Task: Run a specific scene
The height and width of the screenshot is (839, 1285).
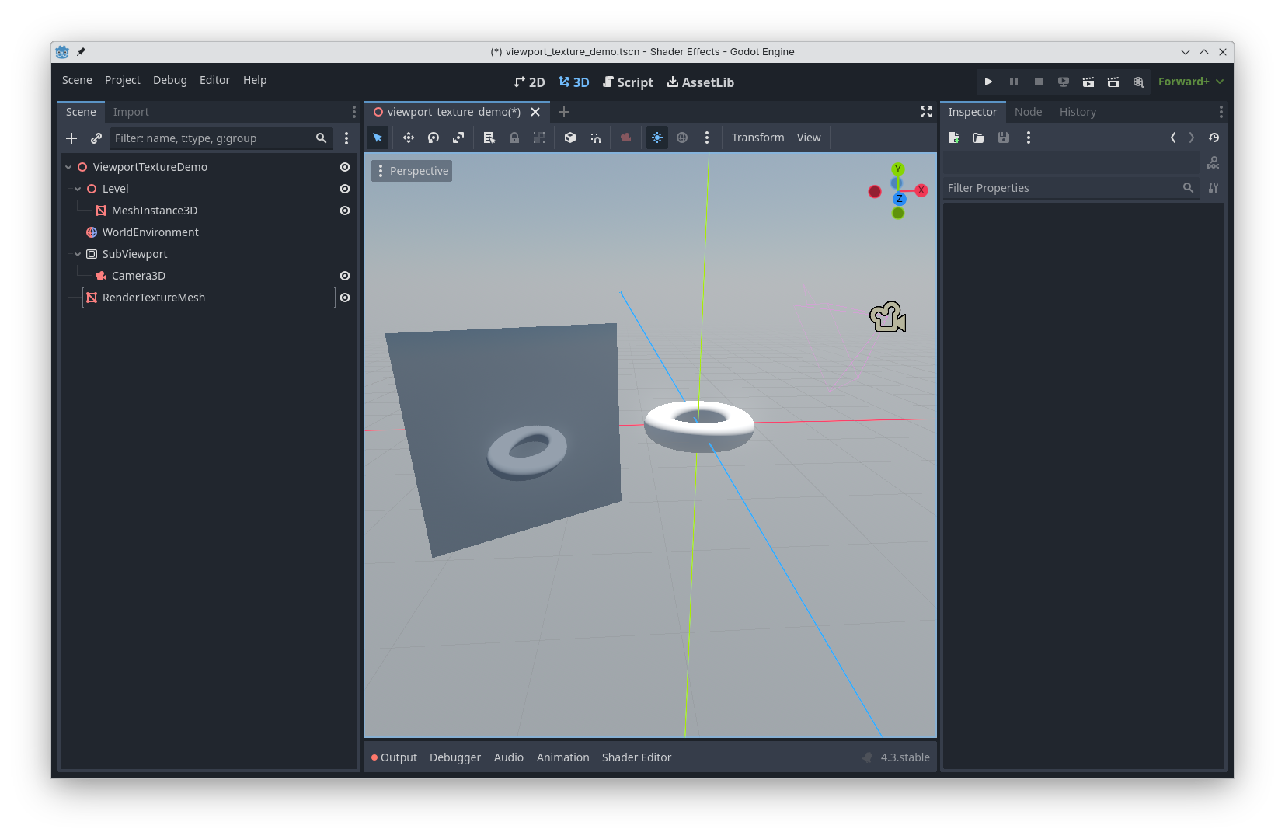Action: [x=1113, y=82]
